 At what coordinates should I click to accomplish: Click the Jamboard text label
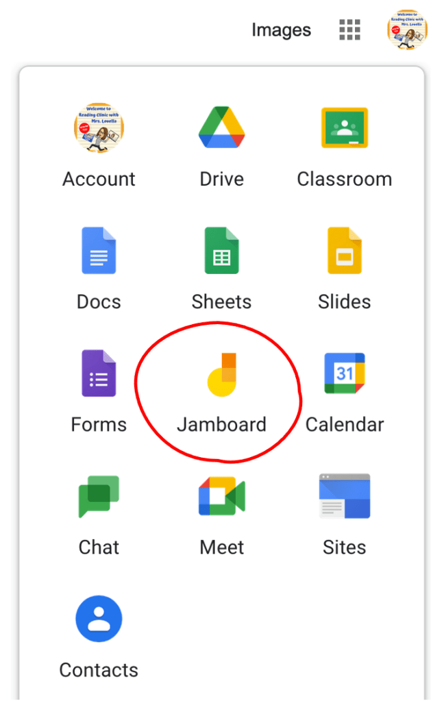tap(221, 425)
